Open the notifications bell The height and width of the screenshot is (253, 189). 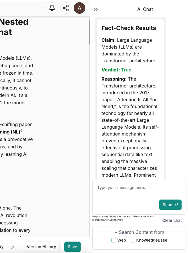tap(52, 8)
